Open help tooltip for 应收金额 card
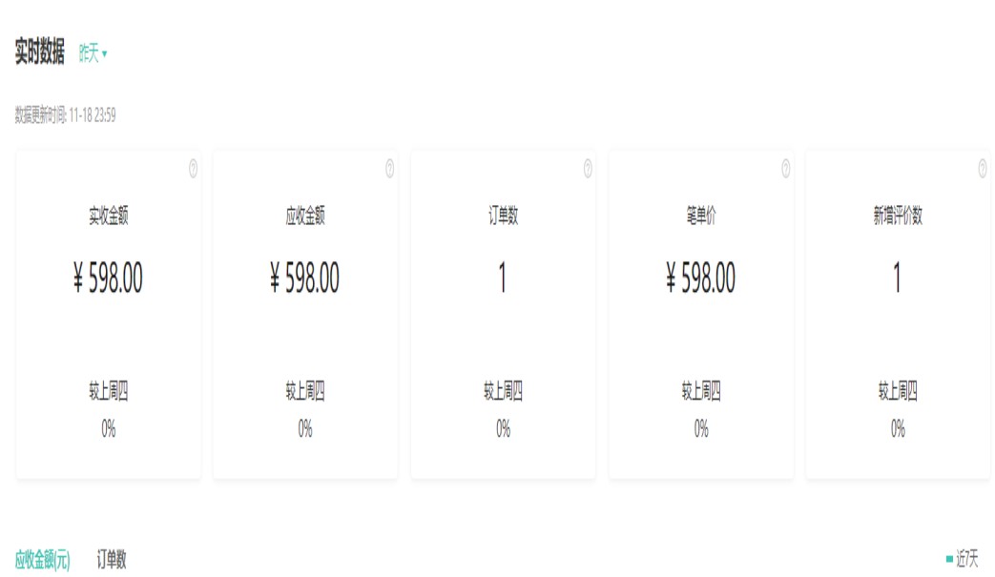Screen dimensions: 995x577 click(x=389, y=169)
